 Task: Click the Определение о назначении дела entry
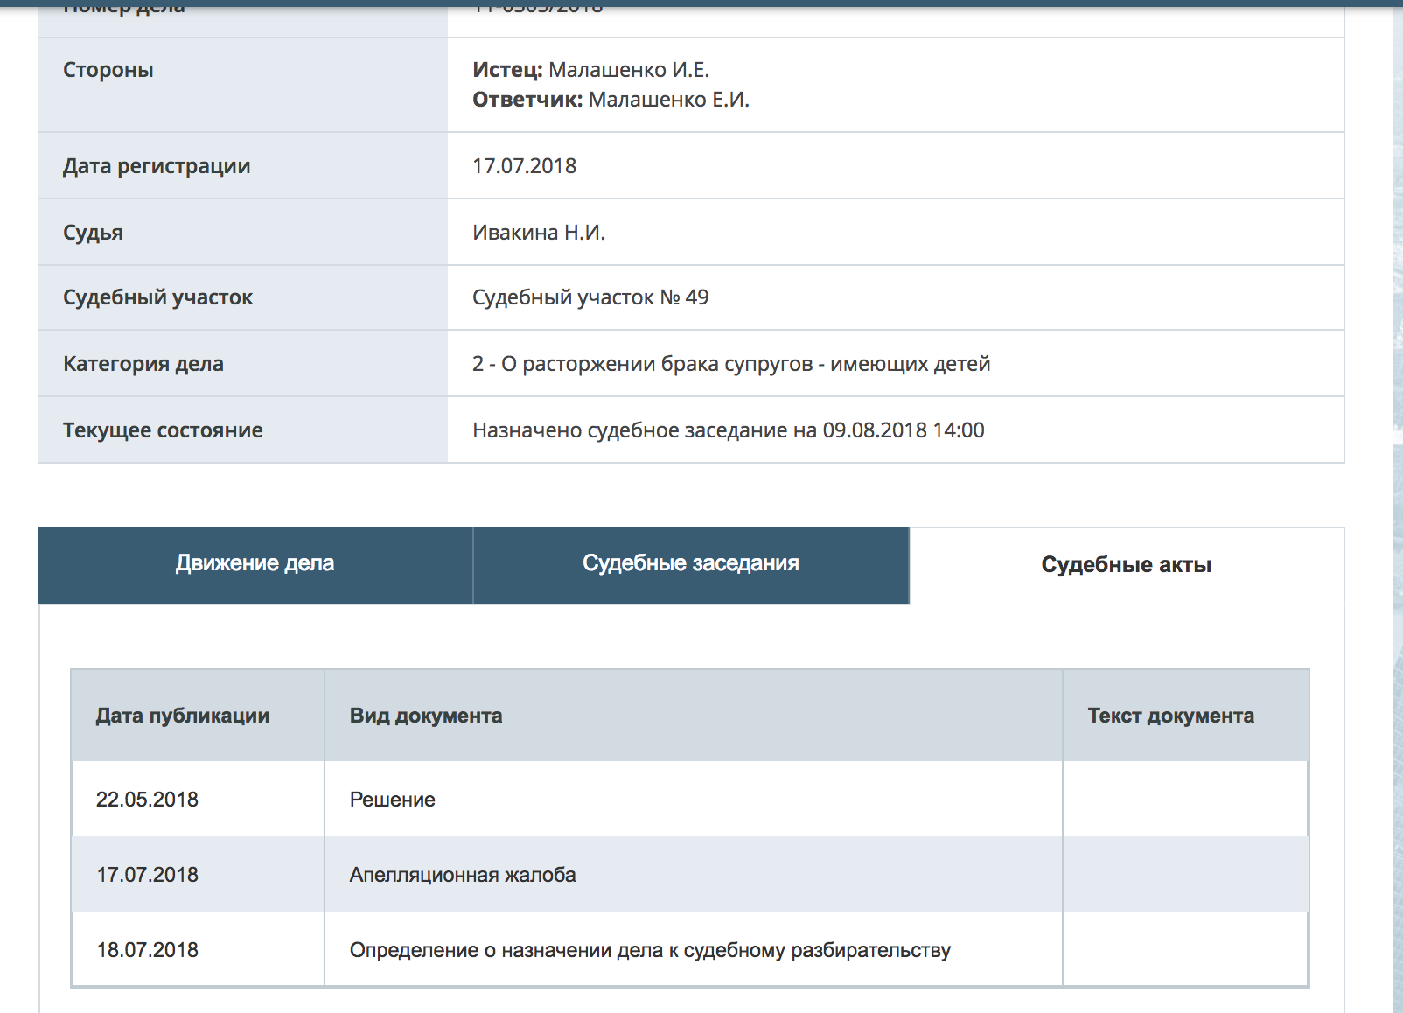tap(650, 950)
